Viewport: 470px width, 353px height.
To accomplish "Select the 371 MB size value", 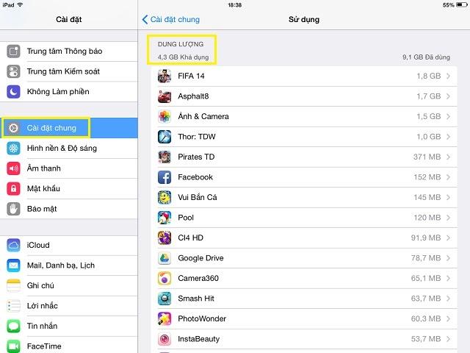I will tap(427, 157).
